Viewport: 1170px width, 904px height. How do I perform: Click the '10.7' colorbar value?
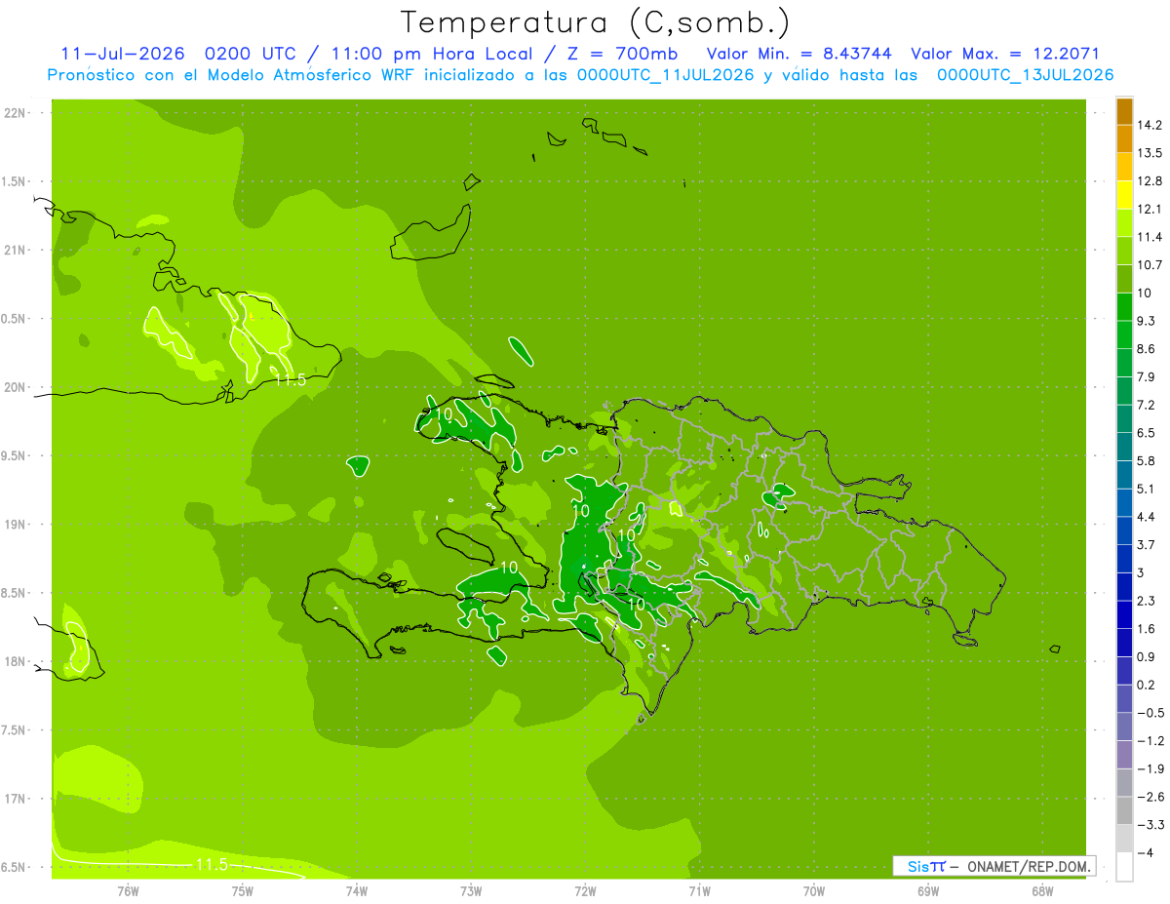point(1150,264)
